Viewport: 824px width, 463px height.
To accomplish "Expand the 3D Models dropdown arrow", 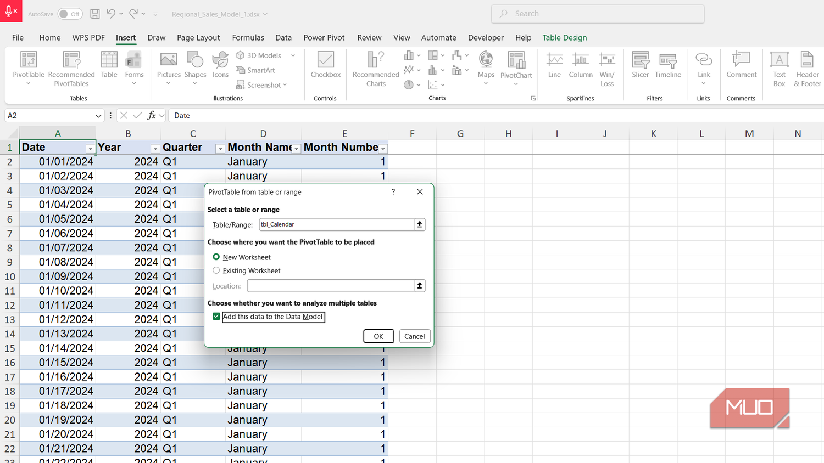I will (293, 55).
